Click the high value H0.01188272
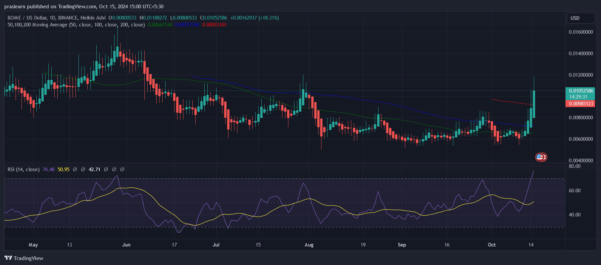 click(x=153, y=18)
